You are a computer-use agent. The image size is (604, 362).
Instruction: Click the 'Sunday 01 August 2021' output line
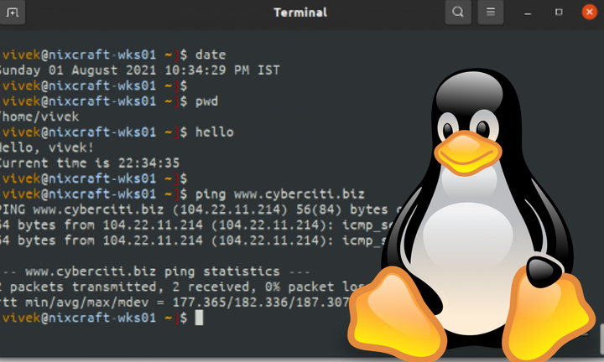pyautogui.click(x=140, y=70)
